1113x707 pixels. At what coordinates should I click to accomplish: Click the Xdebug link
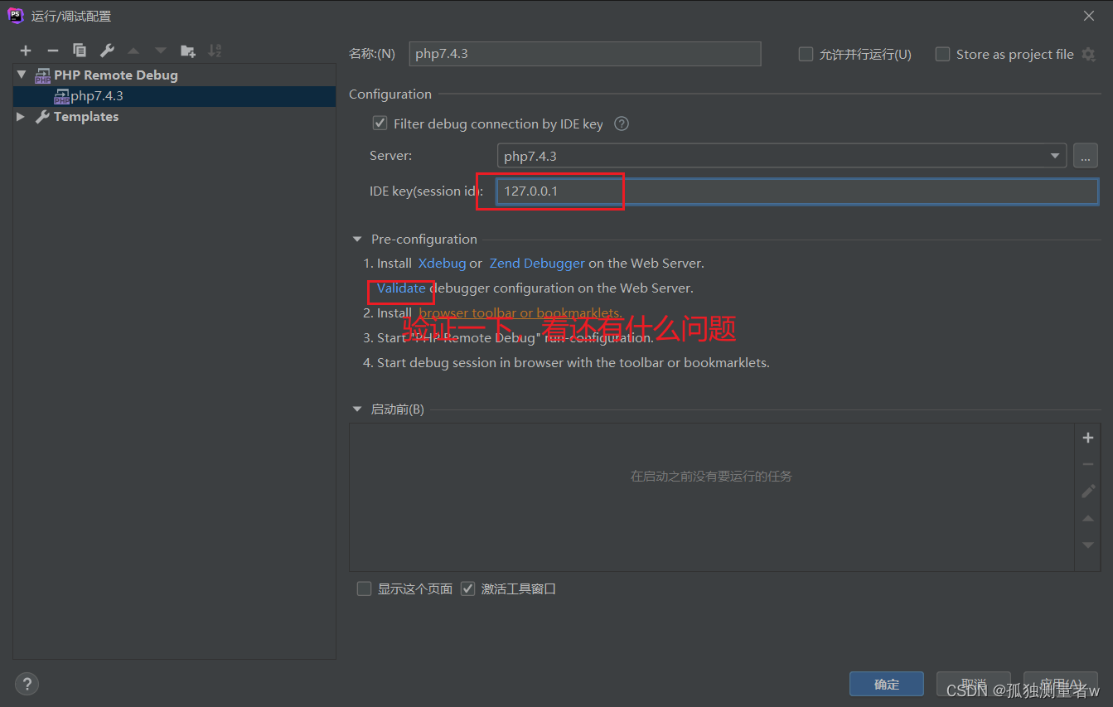point(441,263)
